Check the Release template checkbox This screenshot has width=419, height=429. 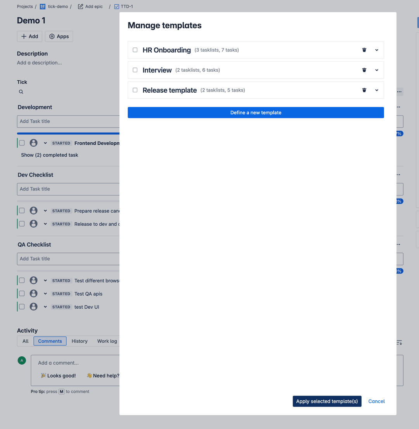pos(135,90)
